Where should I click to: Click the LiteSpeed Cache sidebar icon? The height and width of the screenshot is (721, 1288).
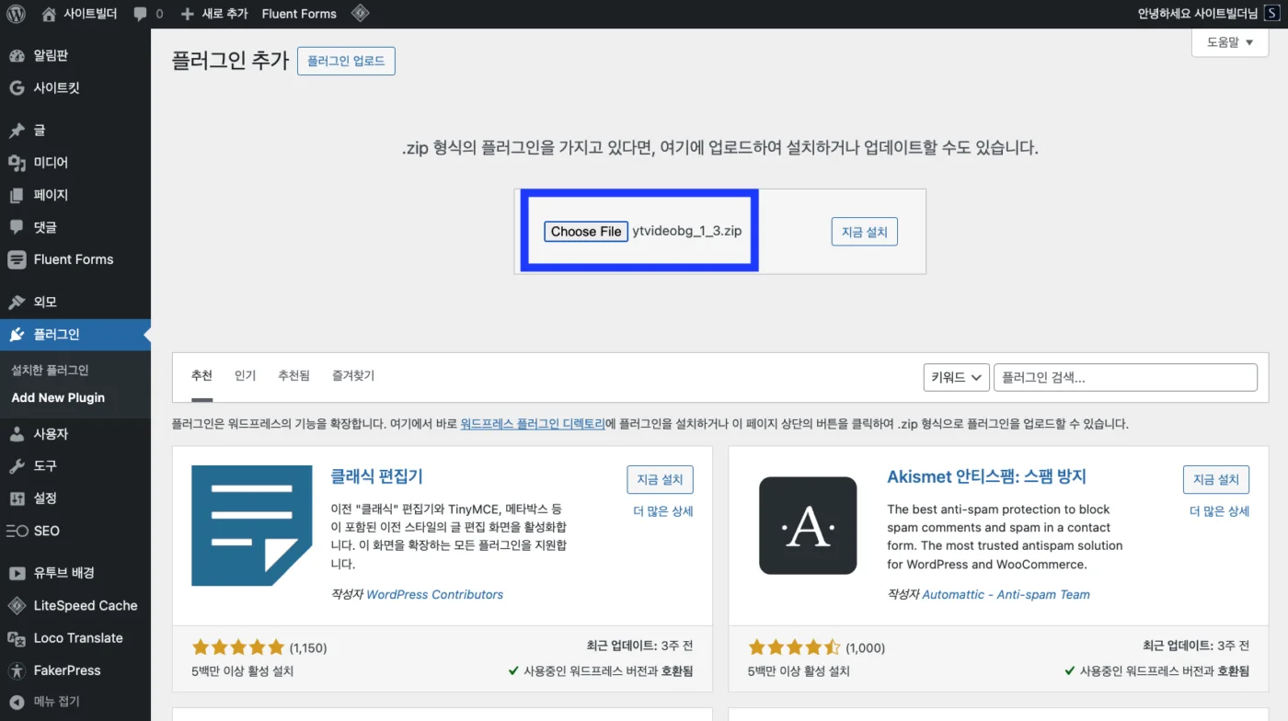17,606
